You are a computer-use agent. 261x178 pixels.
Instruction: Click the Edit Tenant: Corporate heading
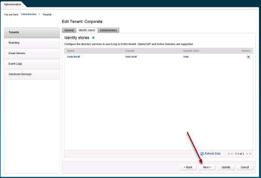pyautogui.click(x=82, y=22)
